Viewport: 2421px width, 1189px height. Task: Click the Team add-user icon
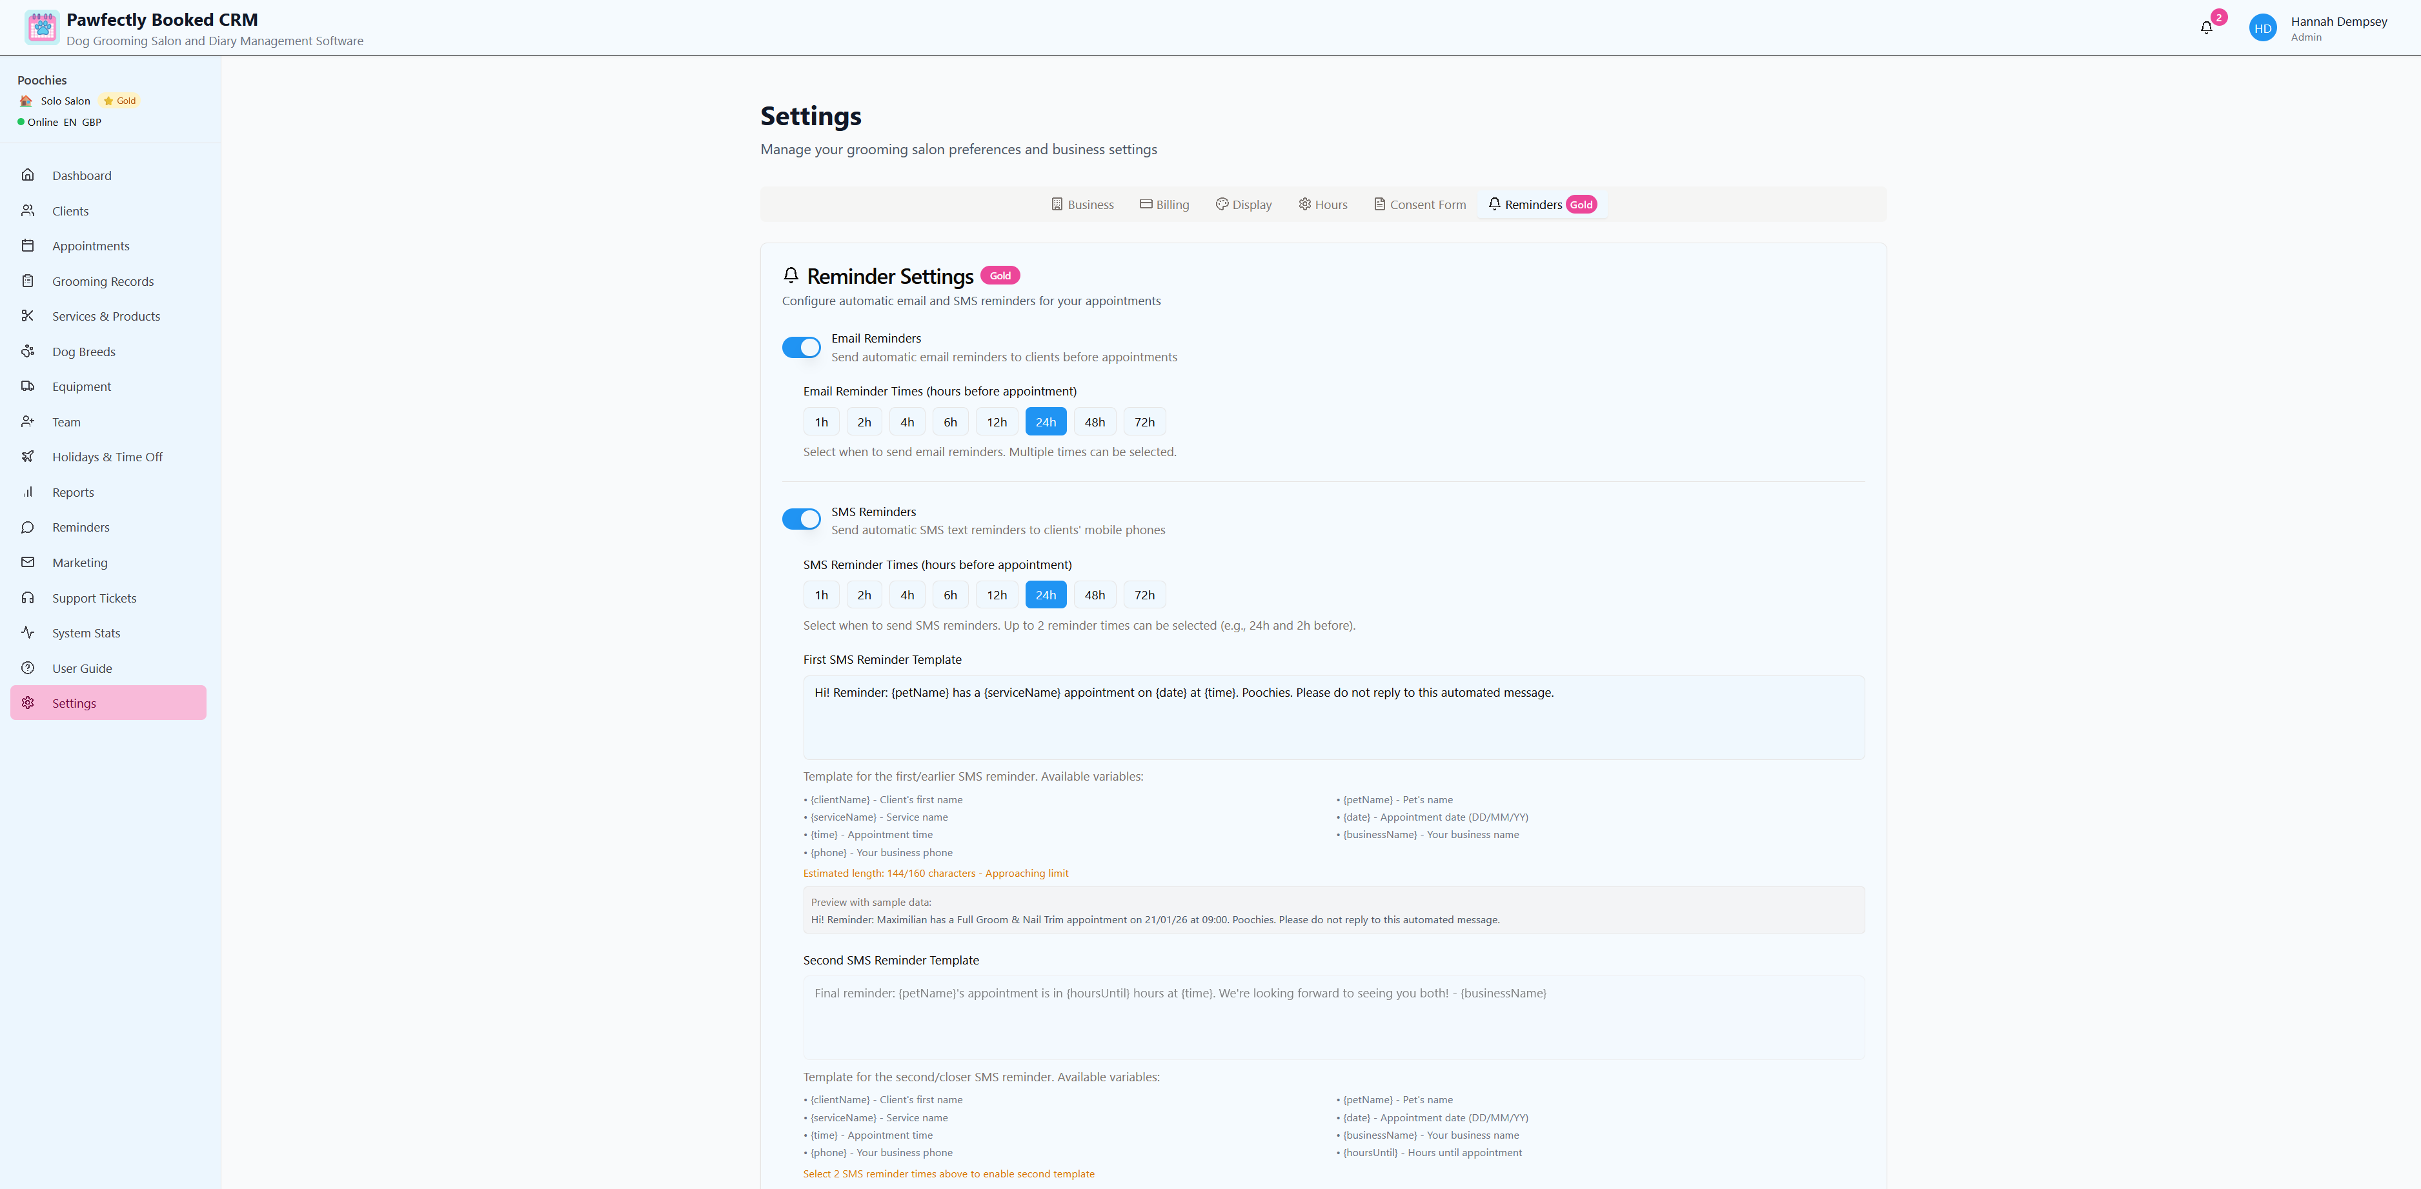pos(28,422)
